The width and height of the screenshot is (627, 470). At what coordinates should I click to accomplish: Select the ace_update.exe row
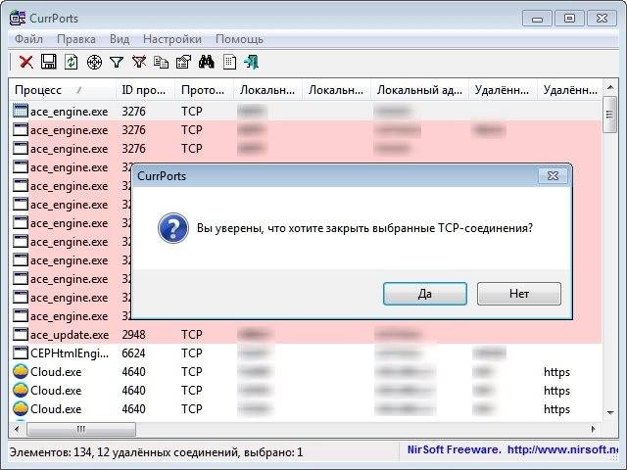pos(306,334)
